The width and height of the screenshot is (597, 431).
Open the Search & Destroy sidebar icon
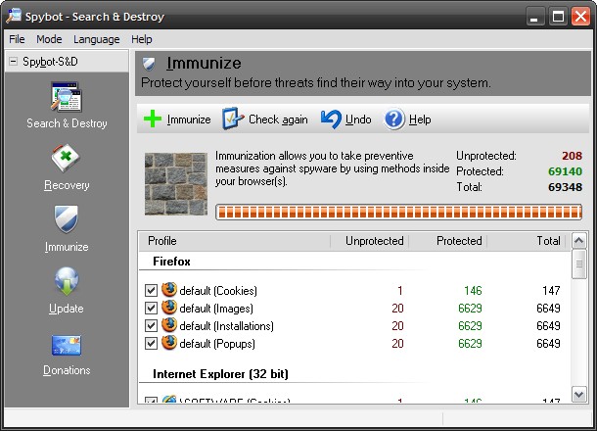(67, 97)
